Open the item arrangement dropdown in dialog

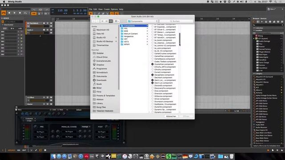(117, 21)
